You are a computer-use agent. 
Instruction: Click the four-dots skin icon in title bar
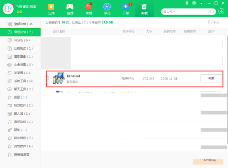tap(194, 3)
